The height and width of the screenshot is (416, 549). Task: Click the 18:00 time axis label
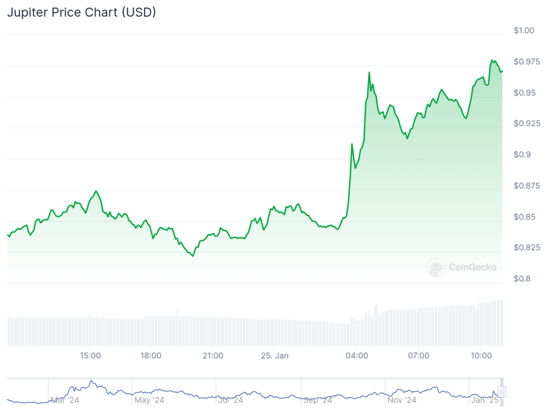coord(151,355)
